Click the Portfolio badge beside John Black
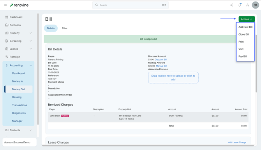 tap(65, 116)
